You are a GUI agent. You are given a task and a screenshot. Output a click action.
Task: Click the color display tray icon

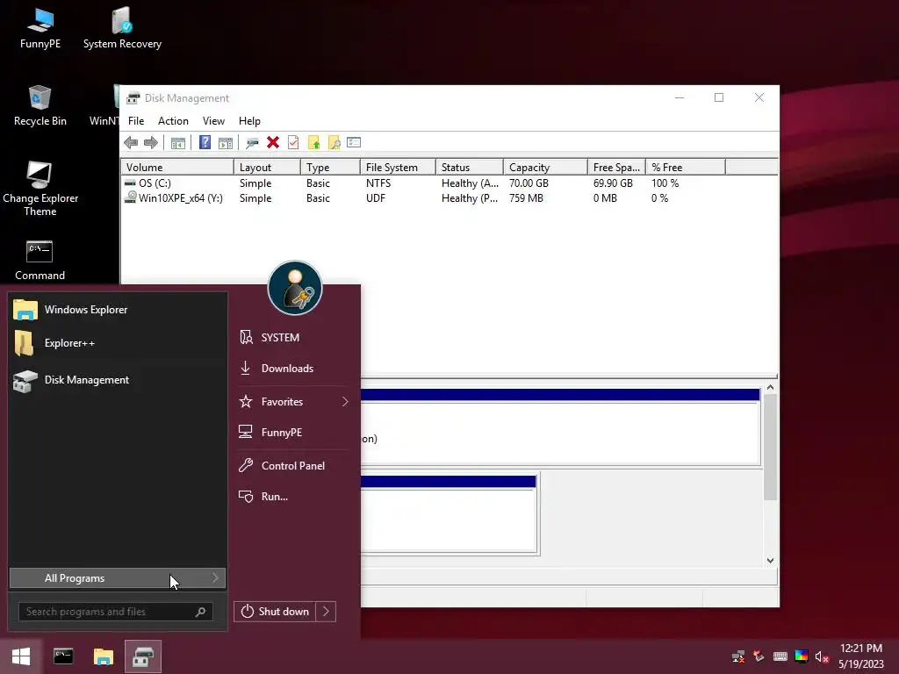tap(802, 656)
